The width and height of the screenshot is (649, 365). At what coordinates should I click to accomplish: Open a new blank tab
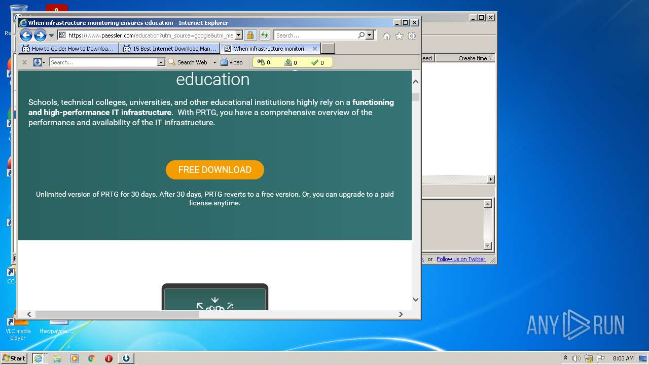tap(328, 49)
